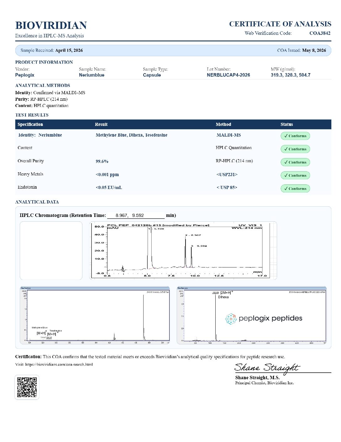Select result 'Methylene Blue, Dihexa, Tesofensine'
341x442 pixels.
coord(132,135)
